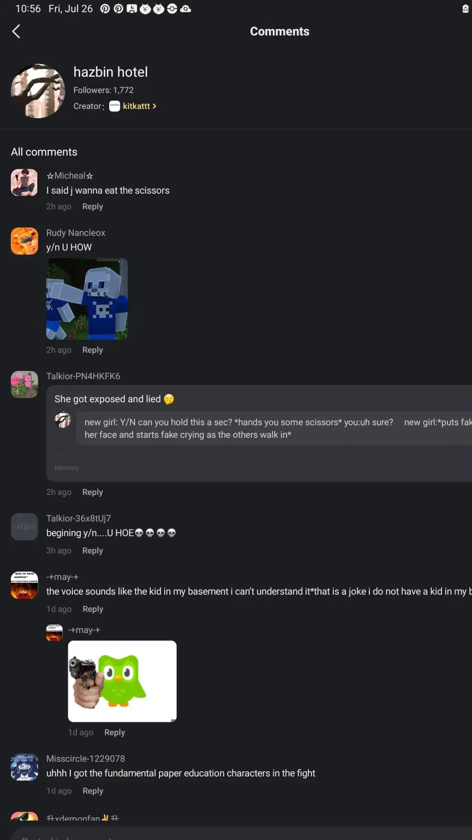The width and height of the screenshot is (472, 840).
Task: Reply to -+may-+'s owl image reply
Action: pos(115,733)
